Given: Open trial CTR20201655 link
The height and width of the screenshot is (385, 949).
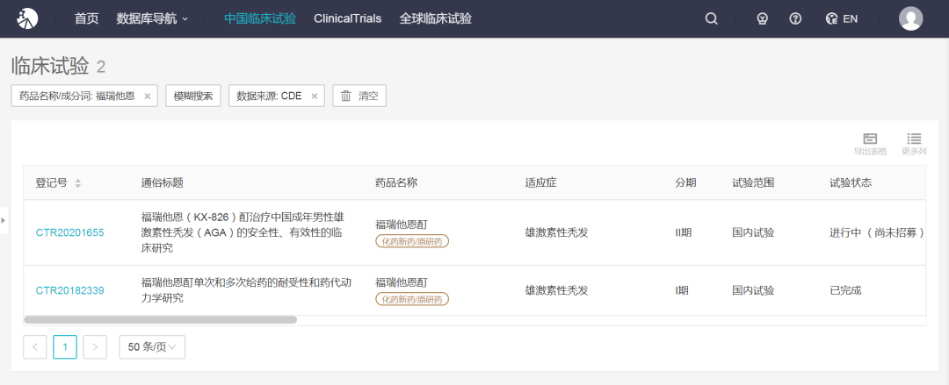Looking at the screenshot, I should pos(69,232).
